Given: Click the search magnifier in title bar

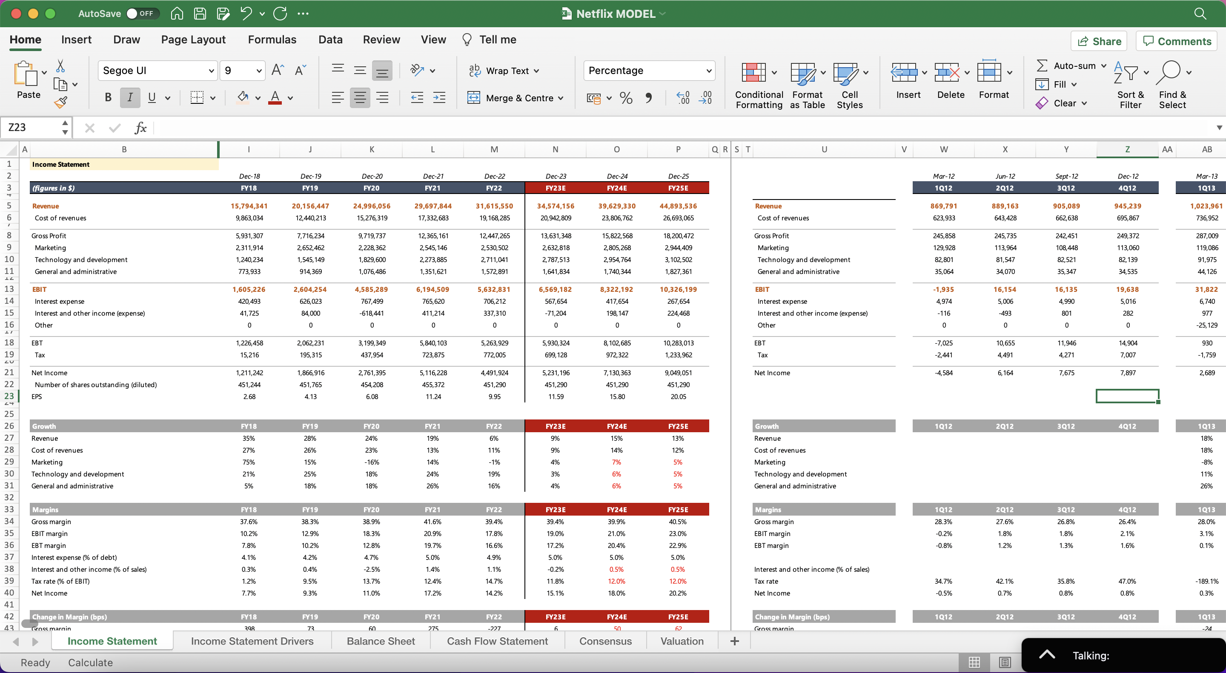Looking at the screenshot, I should (x=1200, y=13).
